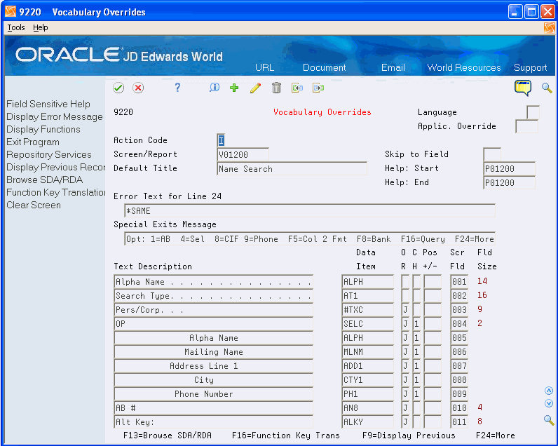Open the World Resources tab

click(x=463, y=67)
